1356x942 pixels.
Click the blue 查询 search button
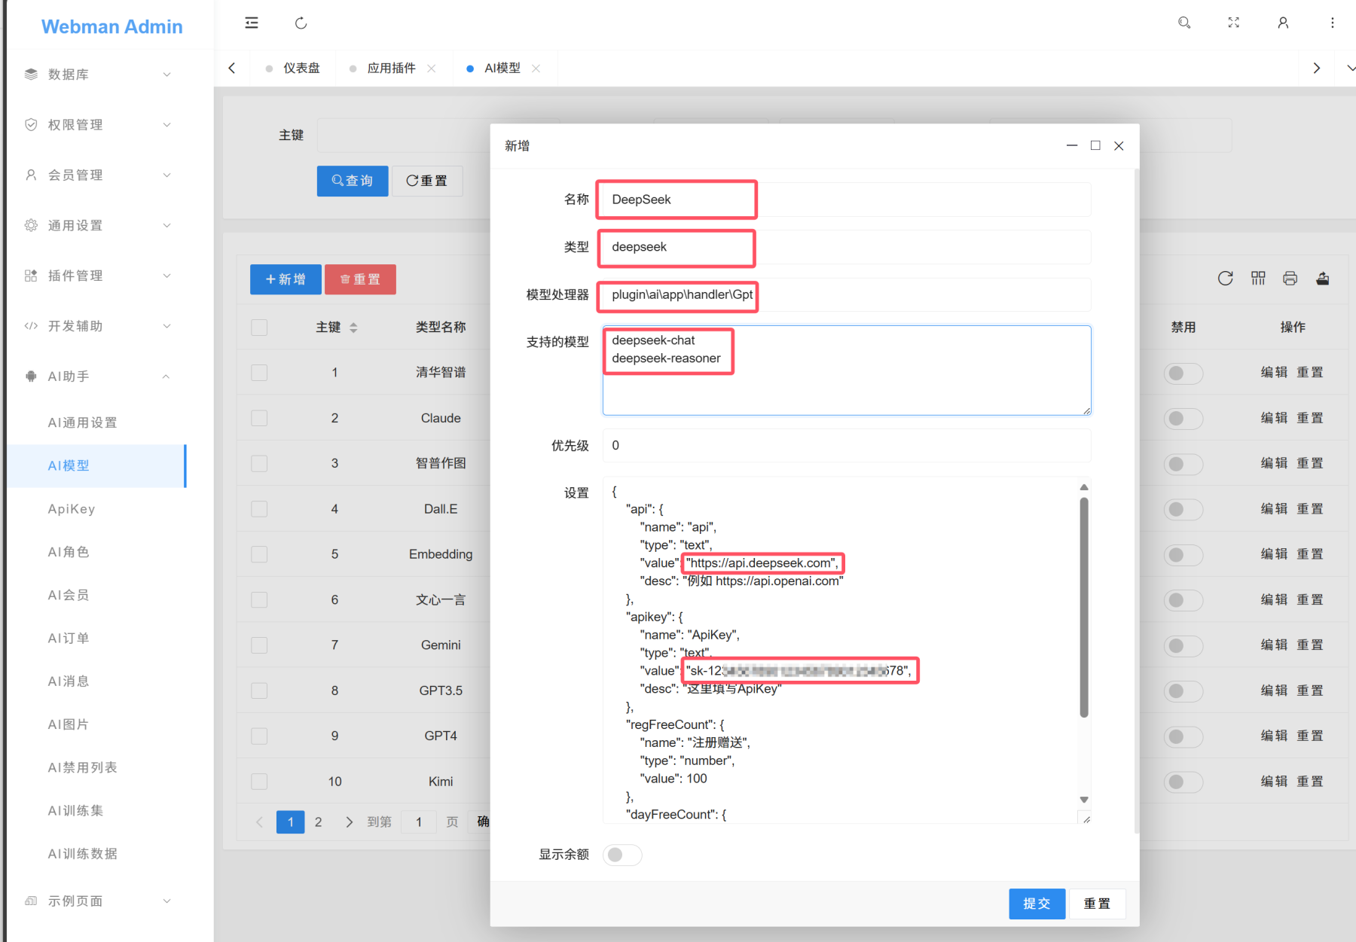tap(353, 181)
